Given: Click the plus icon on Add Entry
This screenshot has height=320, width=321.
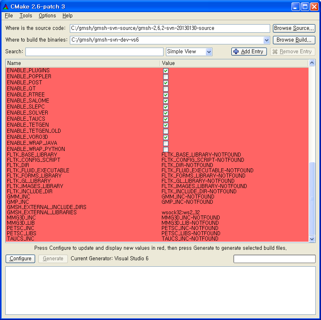Looking at the screenshot, I should [236, 52].
